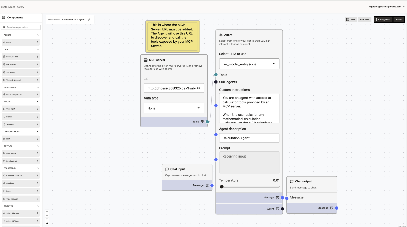Screen dimensions: 407x227
Task: Click the Save button
Action: (351, 20)
